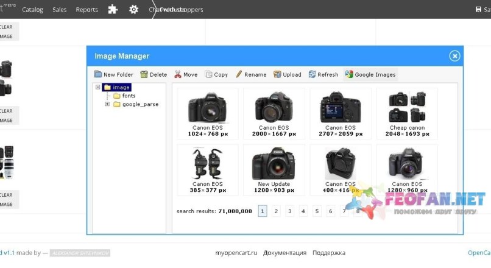
Task: Open the Поддержка footer link
Action: click(329, 253)
